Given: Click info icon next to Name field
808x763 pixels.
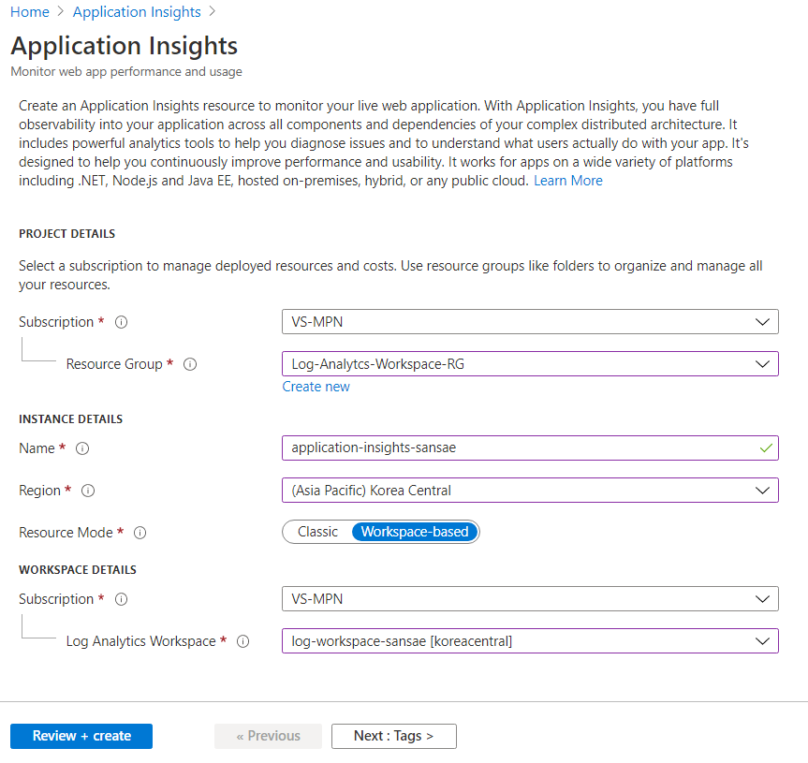Looking at the screenshot, I should point(81,448).
